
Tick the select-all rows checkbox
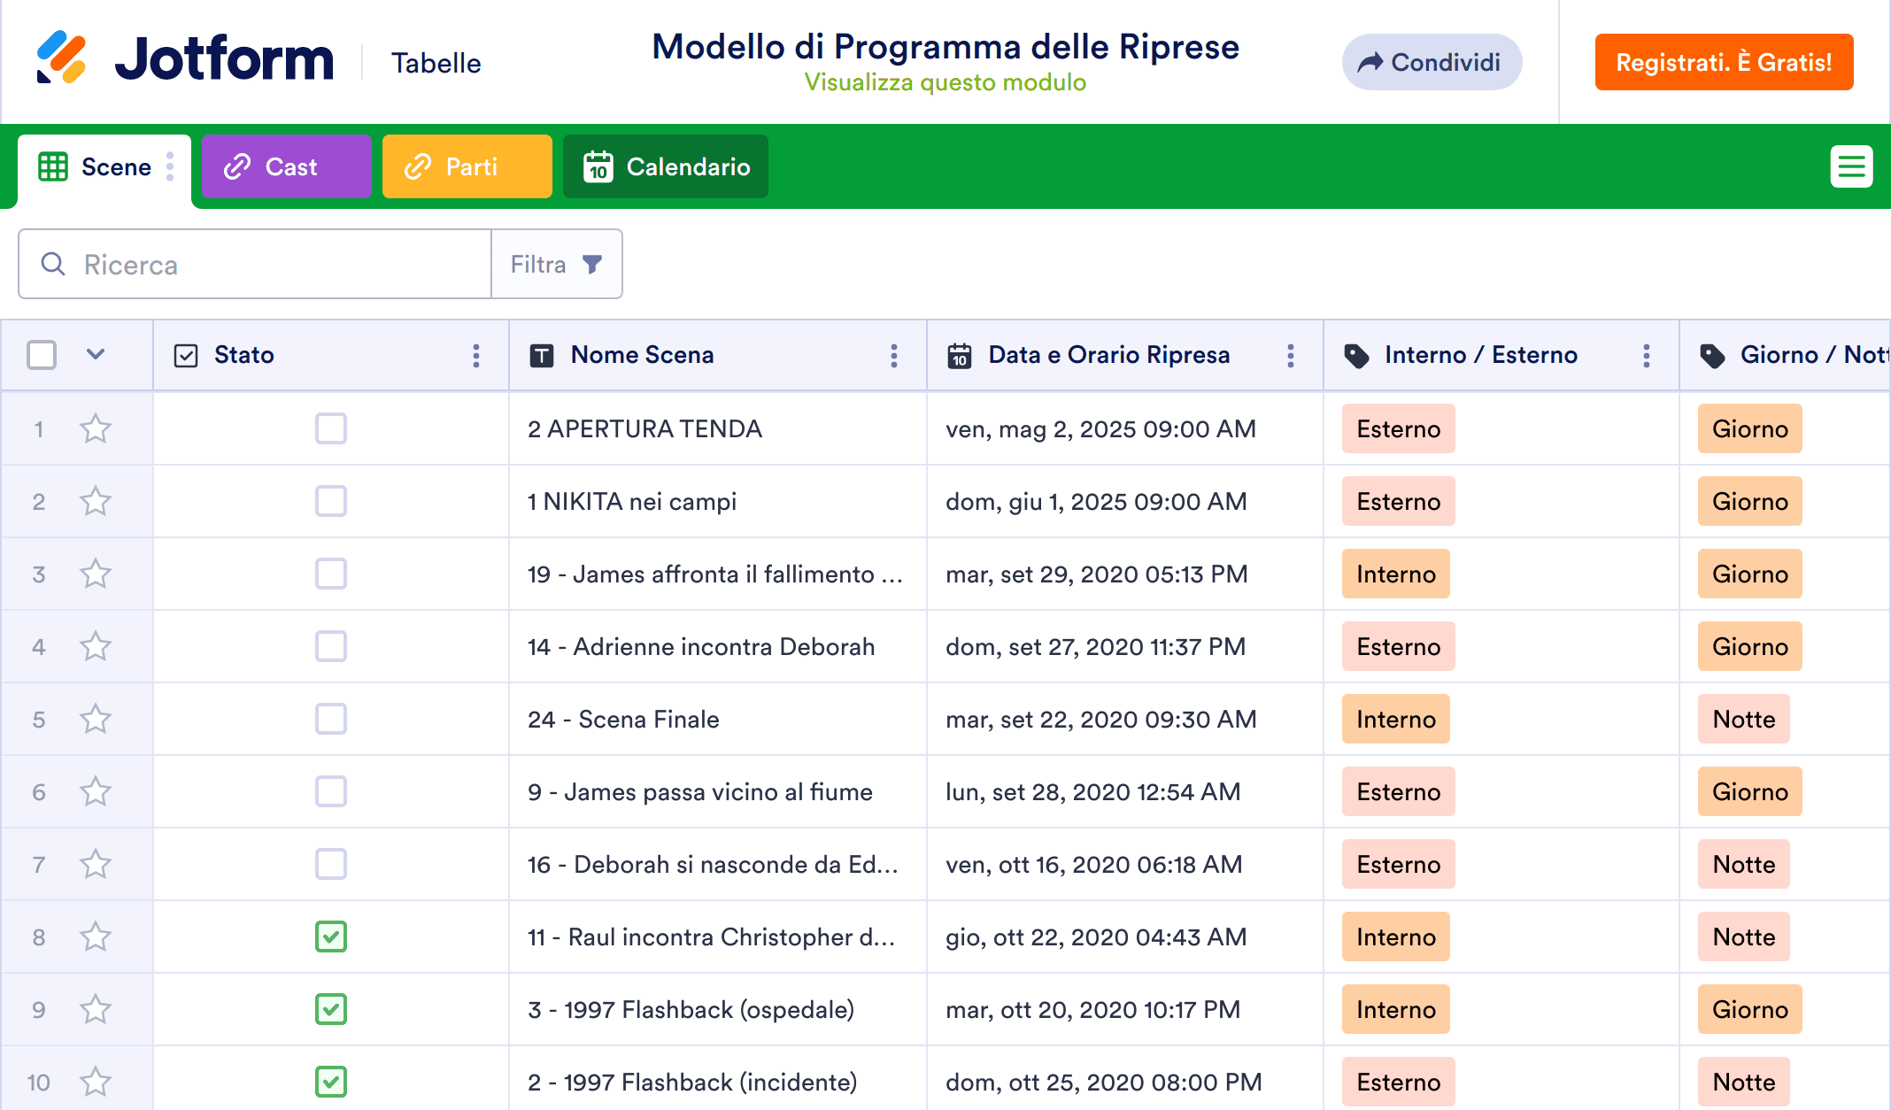[x=42, y=356]
